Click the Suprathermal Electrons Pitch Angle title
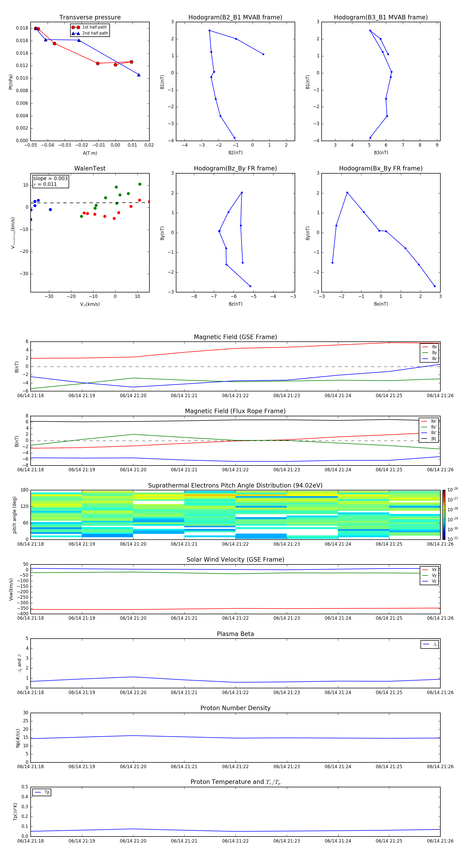 coord(235,486)
